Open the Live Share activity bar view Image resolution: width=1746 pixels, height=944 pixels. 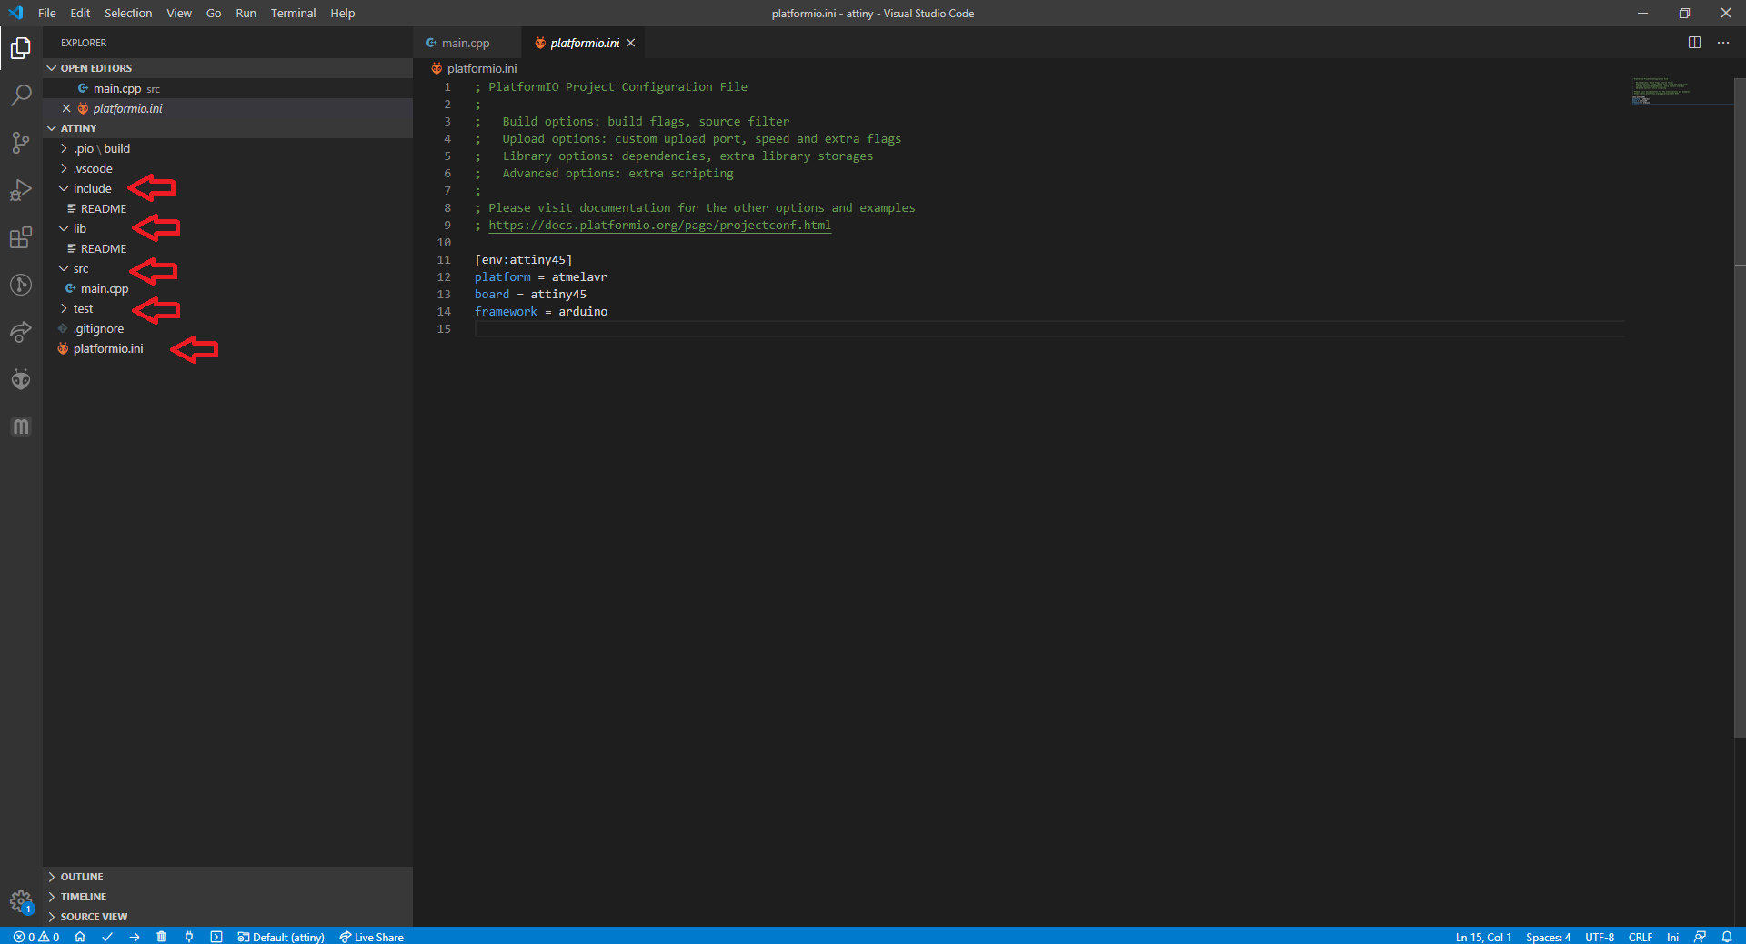(x=21, y=332)
